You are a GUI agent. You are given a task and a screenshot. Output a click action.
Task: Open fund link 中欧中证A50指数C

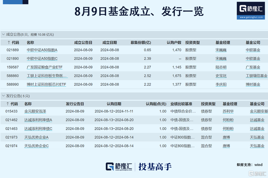click(x=42, y=58)
